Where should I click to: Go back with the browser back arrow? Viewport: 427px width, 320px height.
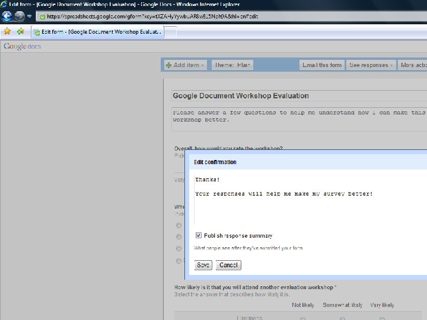click(x=7, y=17)
